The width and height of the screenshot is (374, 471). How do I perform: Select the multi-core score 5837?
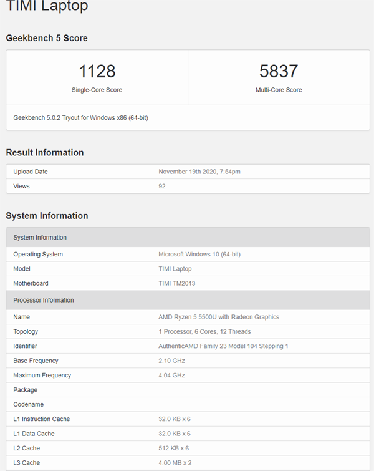(279, 71)
